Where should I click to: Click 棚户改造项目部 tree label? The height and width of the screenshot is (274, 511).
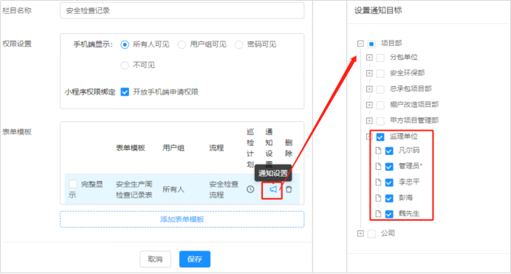[x=414, y=104]
